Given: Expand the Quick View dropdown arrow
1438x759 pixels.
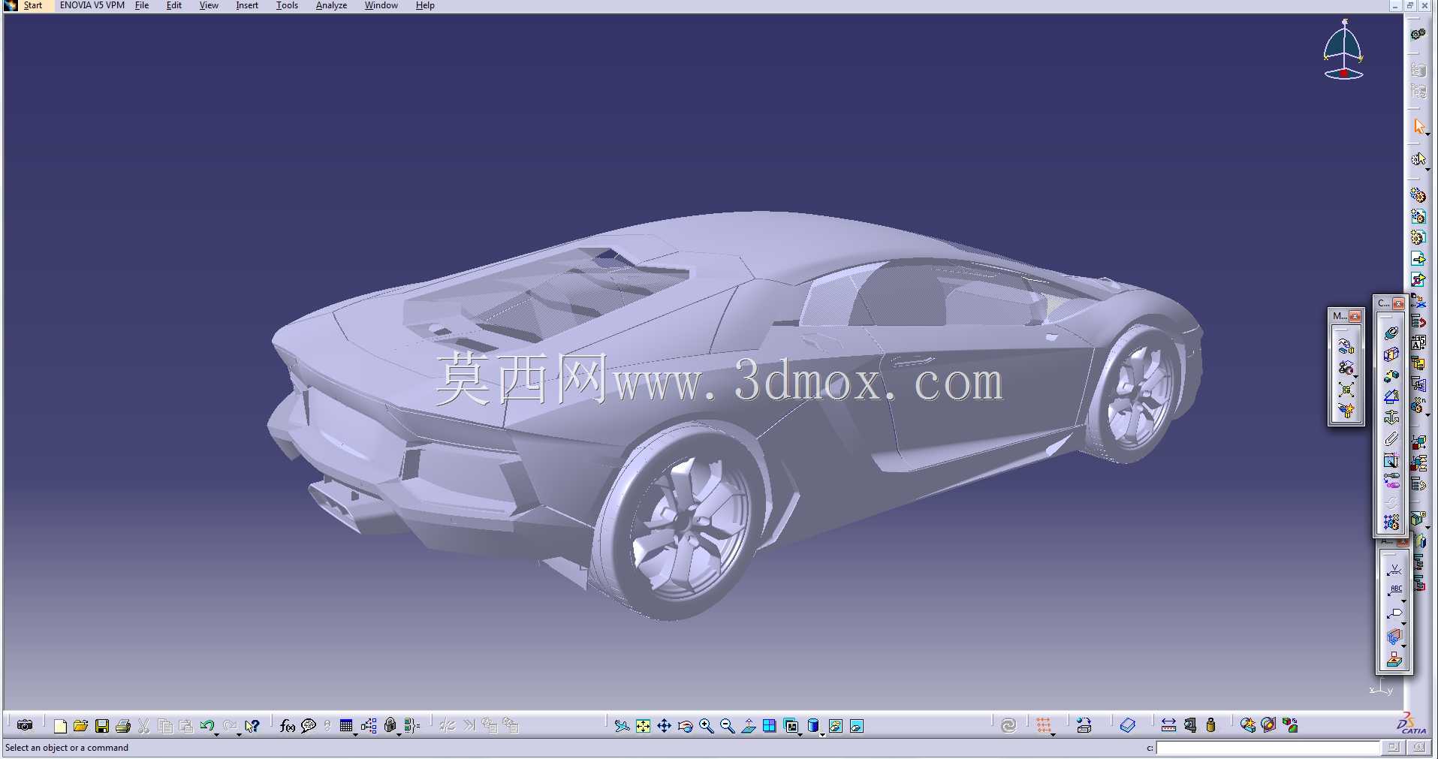Looking at the screenshot, I should [x=800, y=734].
